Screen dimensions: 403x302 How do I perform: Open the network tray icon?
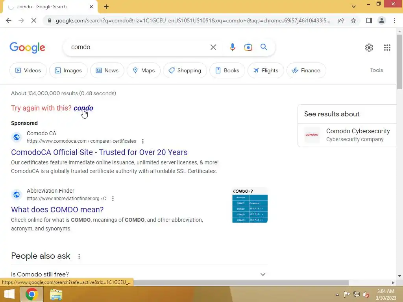pyautogui.click(x=357, y=295)
